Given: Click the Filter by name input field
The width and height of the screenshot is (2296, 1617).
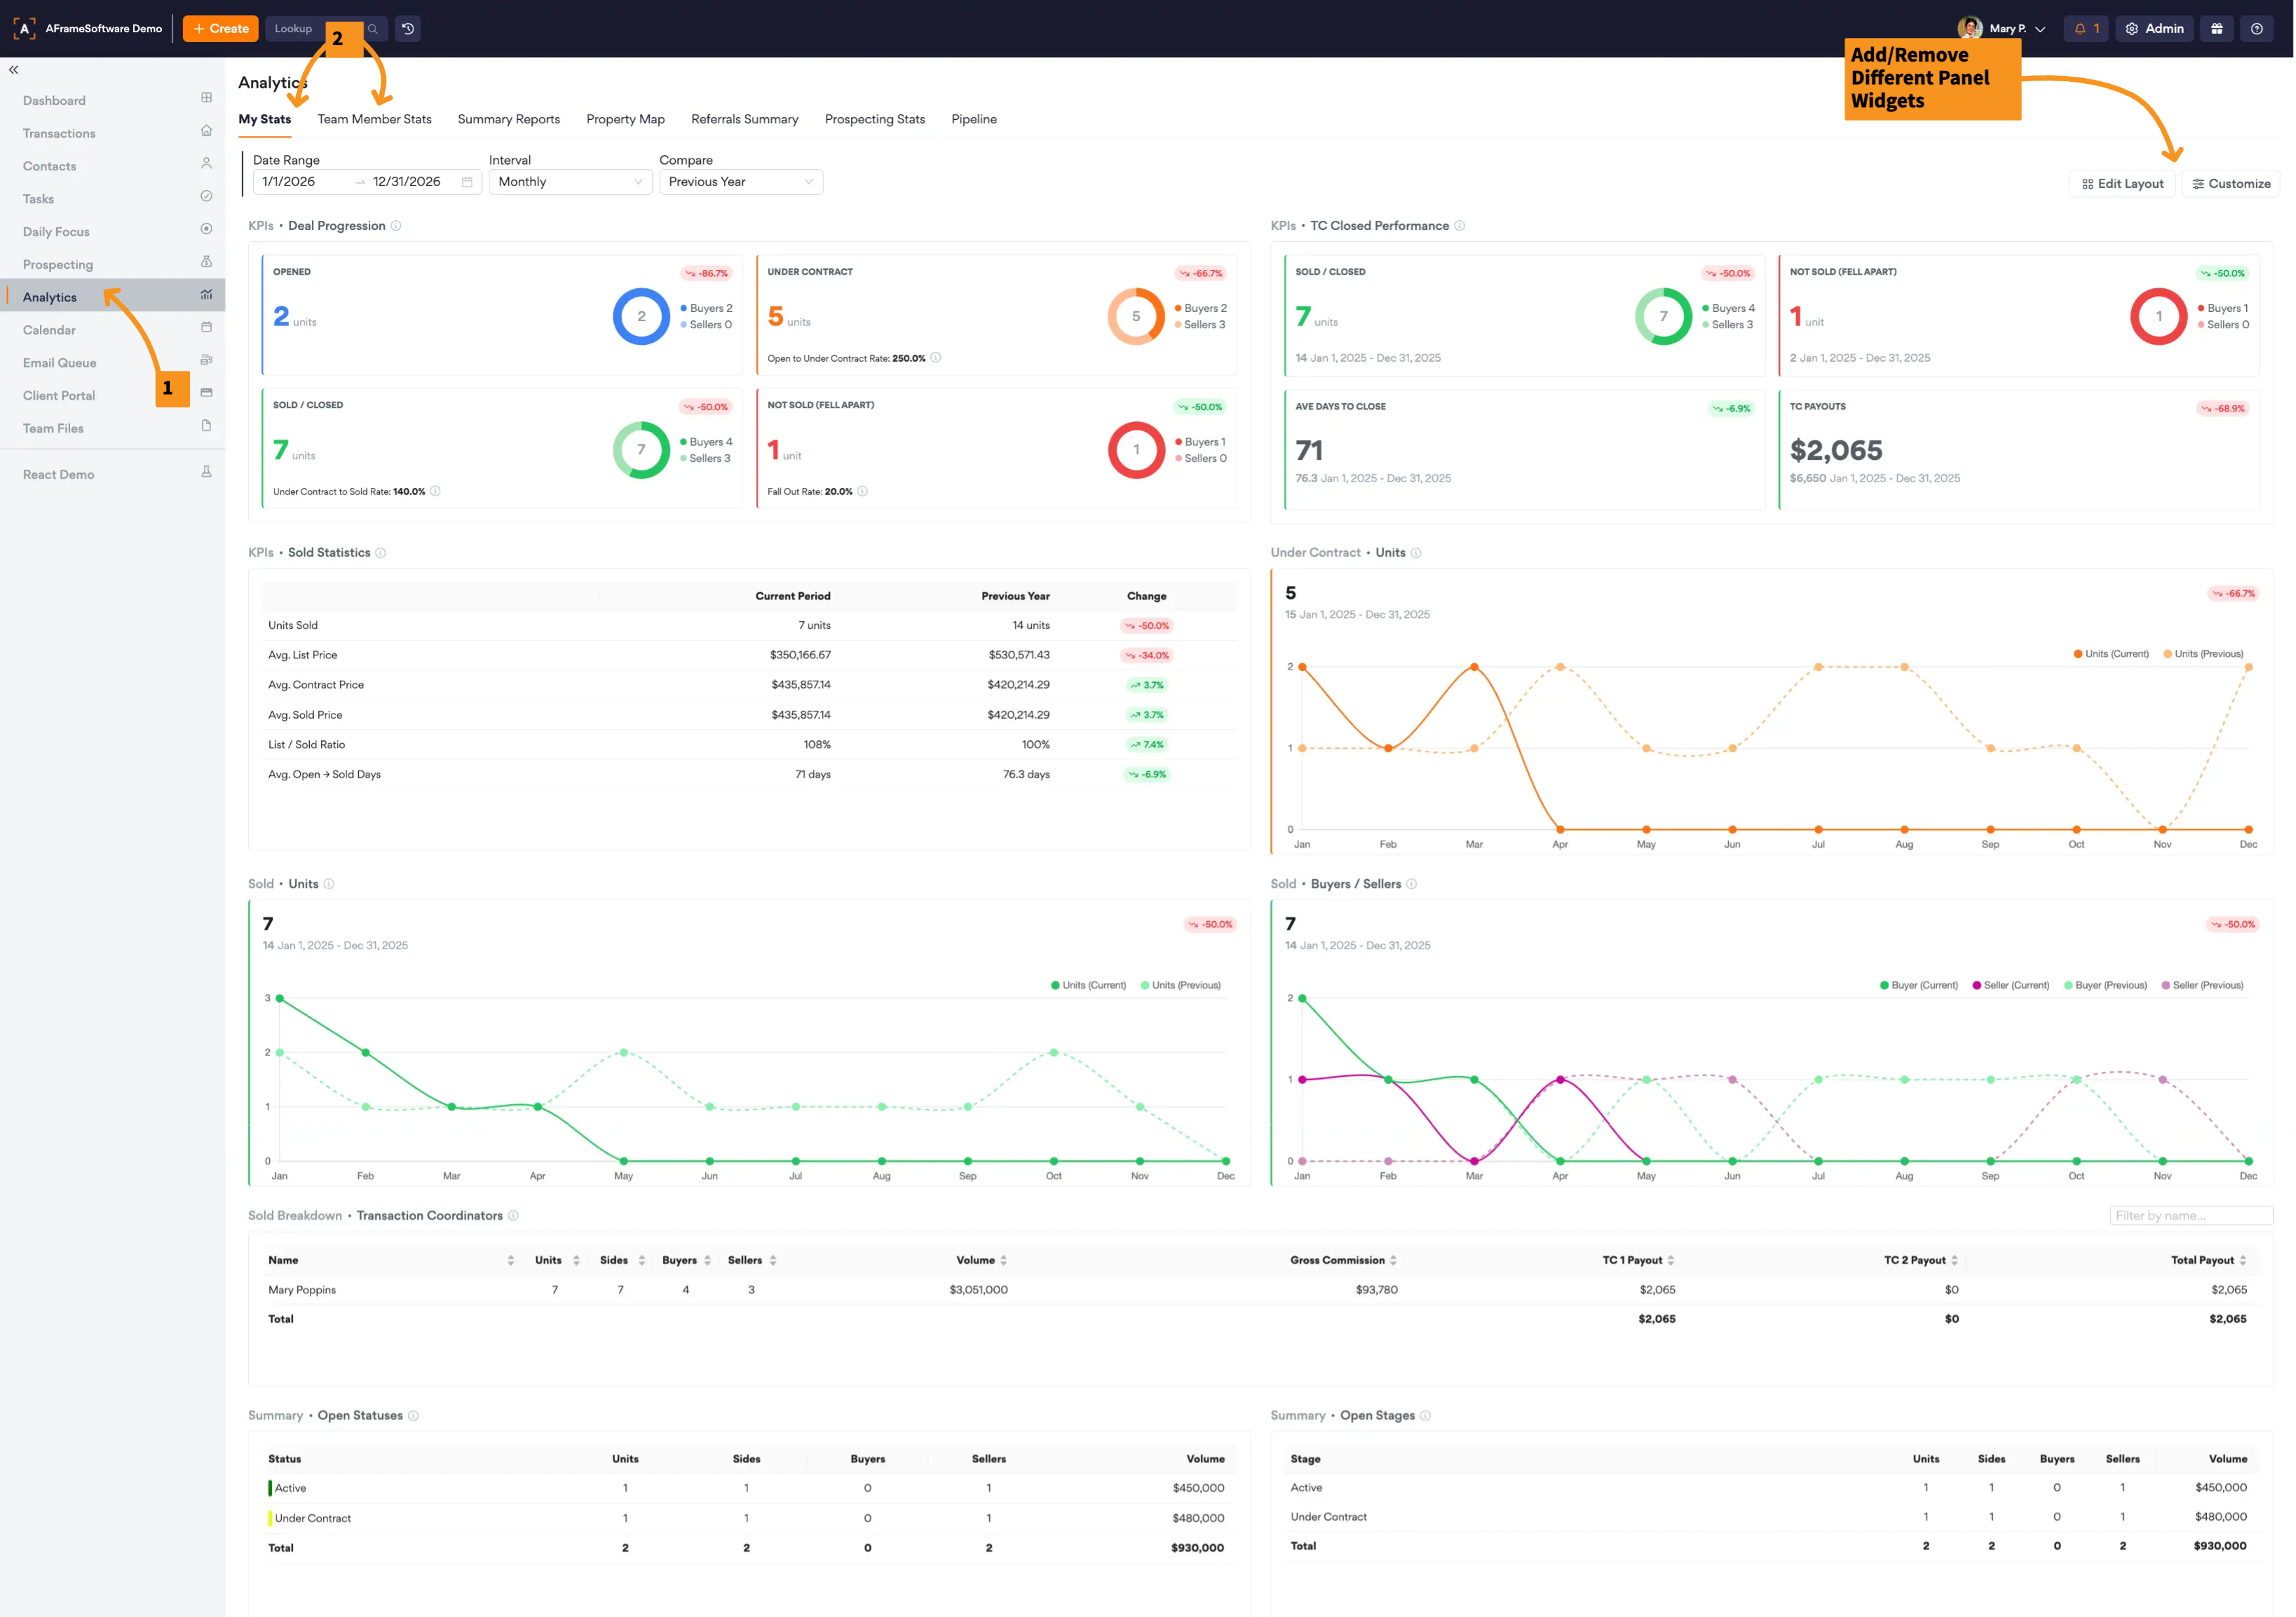Looking at the screenshot, I should pos(2190,1215).
